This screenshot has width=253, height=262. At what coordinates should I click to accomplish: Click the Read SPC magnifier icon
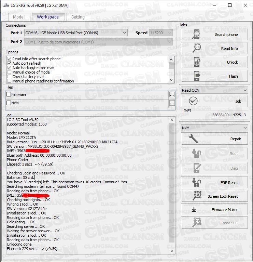coord(197,223)
